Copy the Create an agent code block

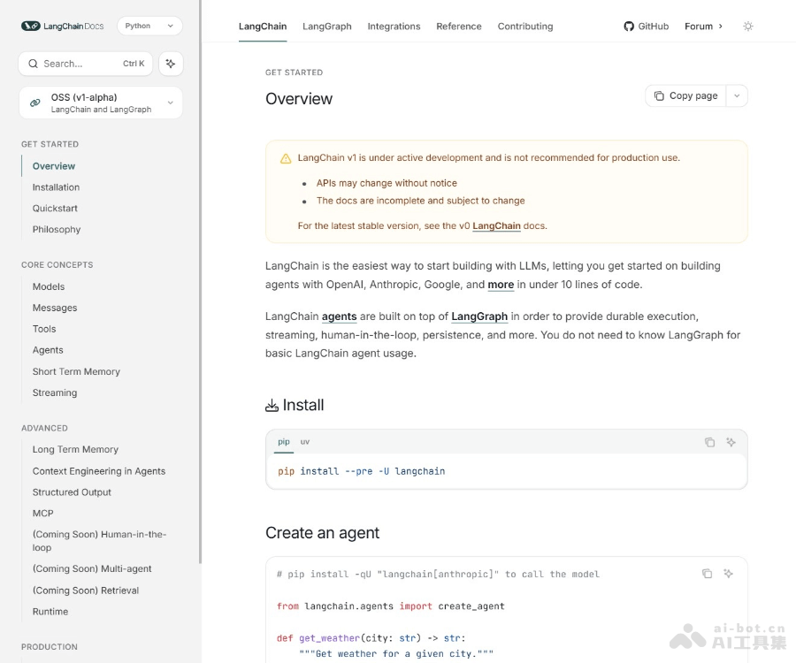pyautogui.click(x=707, y=574)
